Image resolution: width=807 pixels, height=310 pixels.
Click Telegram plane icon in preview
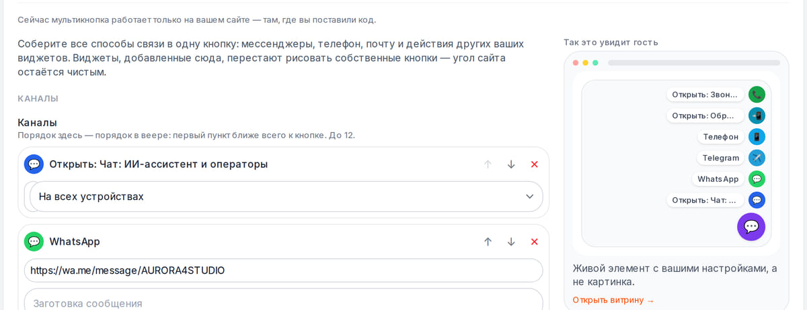tap(757, 158)
